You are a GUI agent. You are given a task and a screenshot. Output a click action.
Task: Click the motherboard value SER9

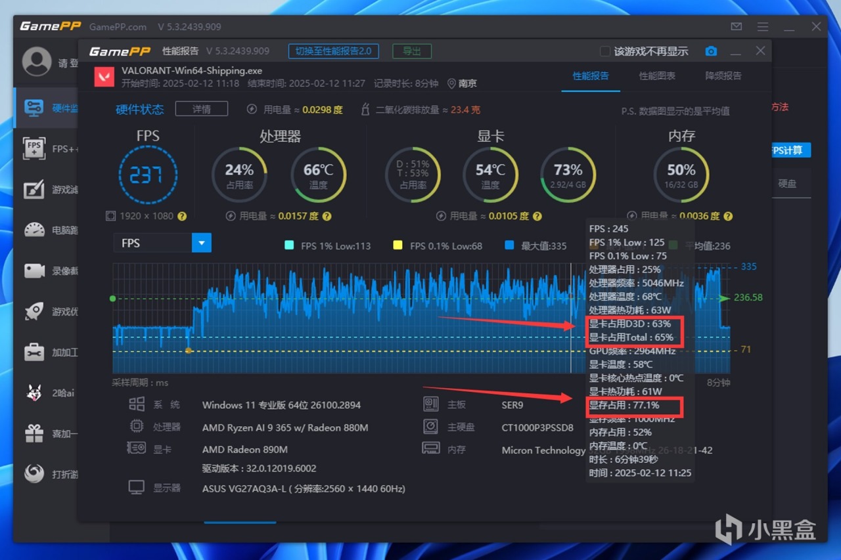pyautogui.click(x=512, y=405)
